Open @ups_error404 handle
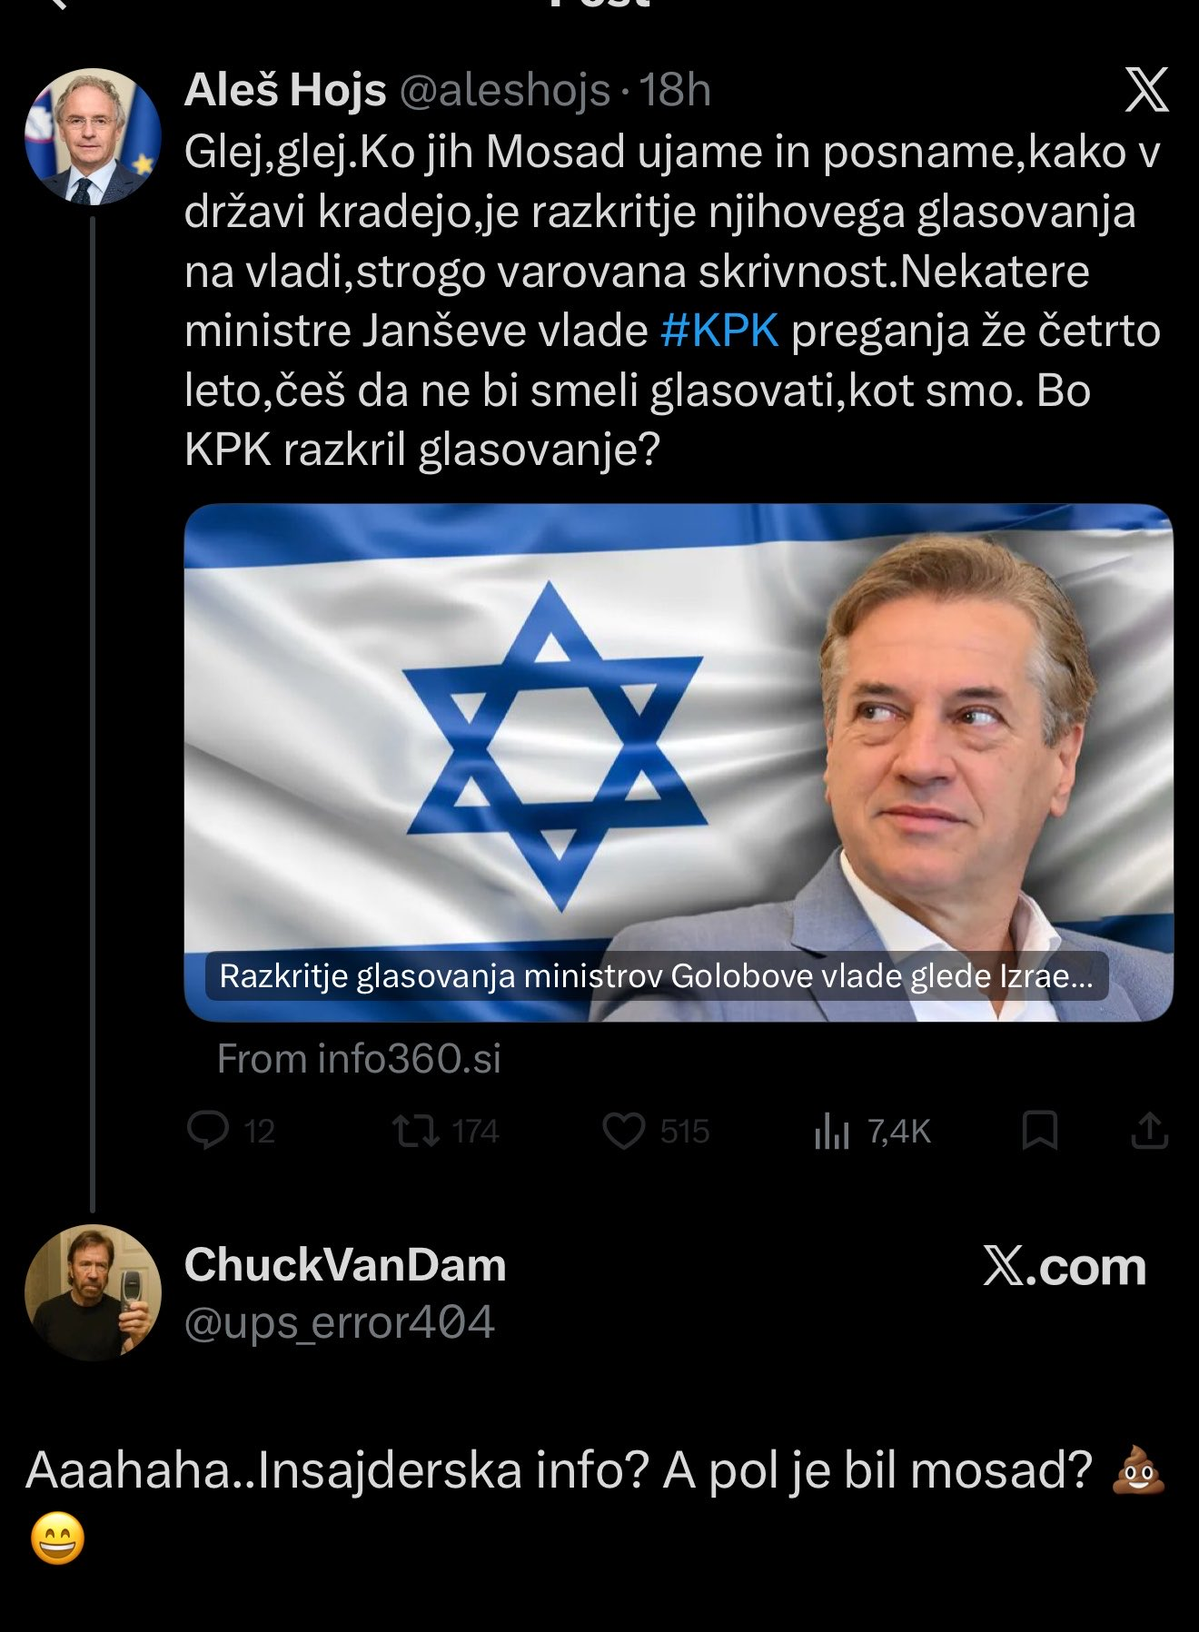Screen dimensions: 1199x1632 (x=339, y=1321)
